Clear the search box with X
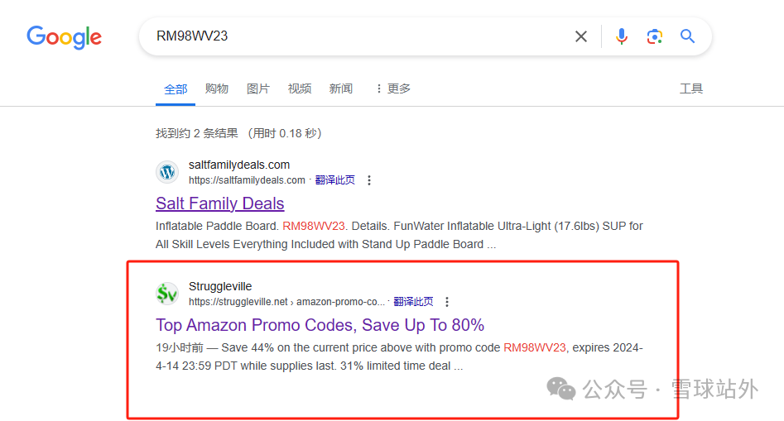The height and width of the screenshot is (421, 784). 581,36
